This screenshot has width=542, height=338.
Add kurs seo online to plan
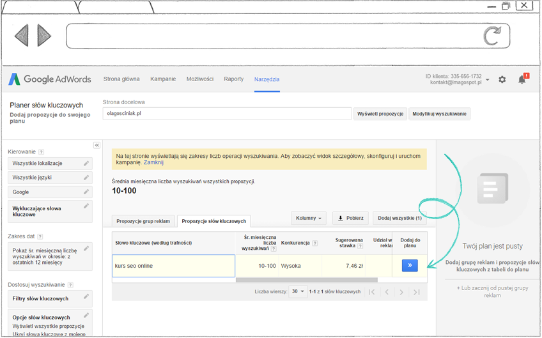[410, 265]
